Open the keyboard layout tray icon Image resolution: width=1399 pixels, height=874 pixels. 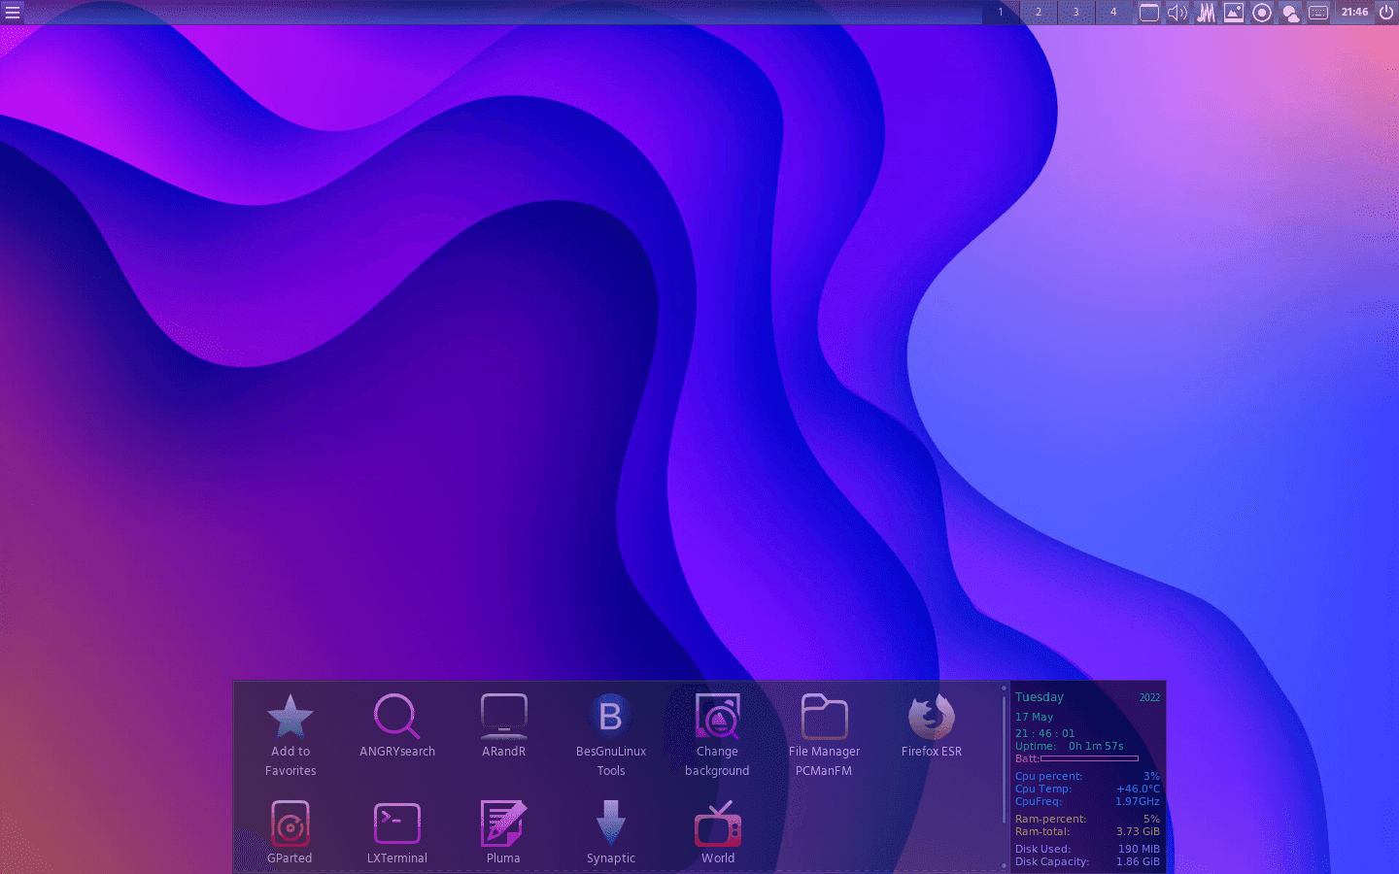[1318, 12]
